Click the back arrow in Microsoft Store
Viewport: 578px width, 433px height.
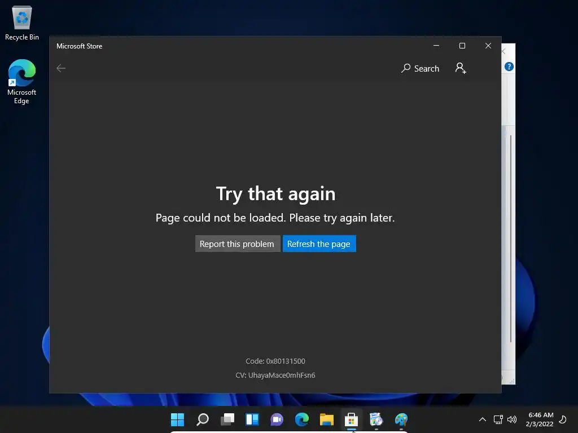(x=61, y=68)
